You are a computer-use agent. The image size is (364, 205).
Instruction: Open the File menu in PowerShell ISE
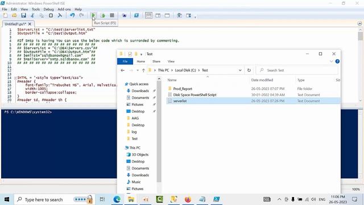5,9
